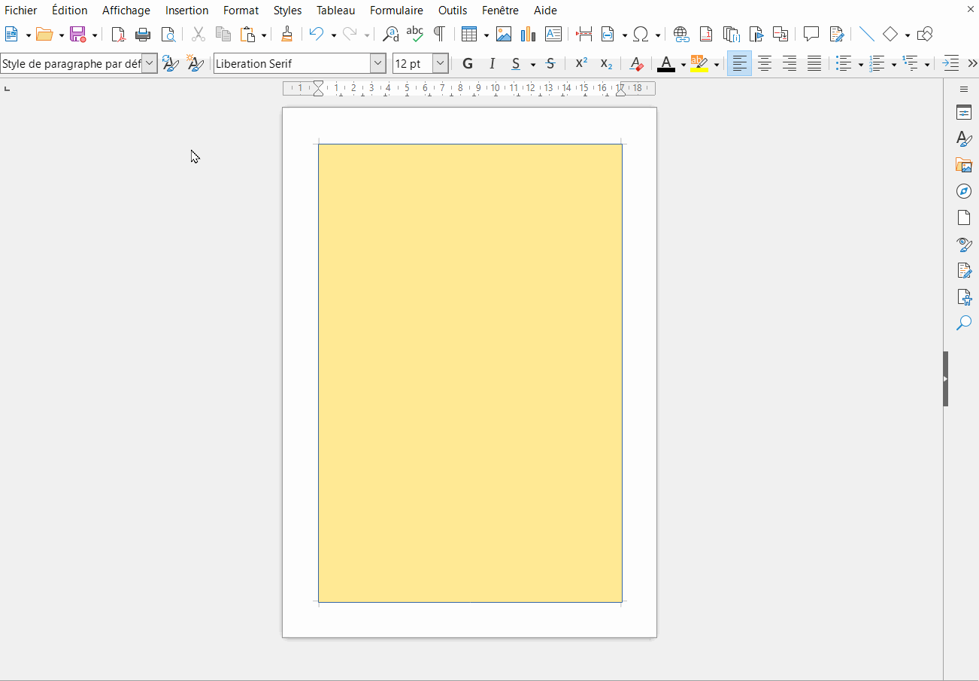Open the Gallery panel in the sidebar
This screenshot has height=681, width=979.
click(x=964, y=165)
